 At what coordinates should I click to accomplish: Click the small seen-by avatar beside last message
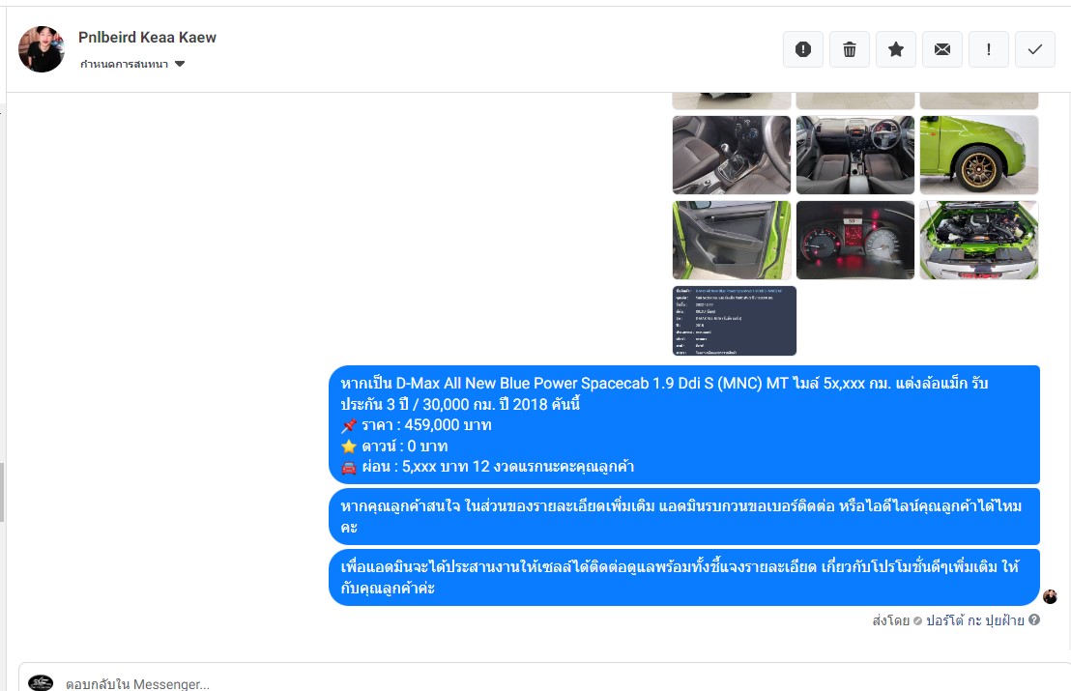1050,597
